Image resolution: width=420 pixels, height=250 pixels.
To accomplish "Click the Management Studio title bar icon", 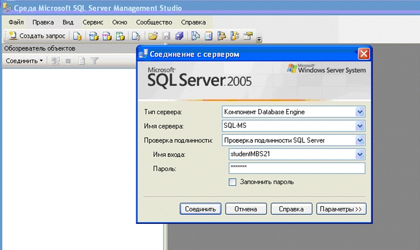I will pyautogui.click(x=7, y=8).
